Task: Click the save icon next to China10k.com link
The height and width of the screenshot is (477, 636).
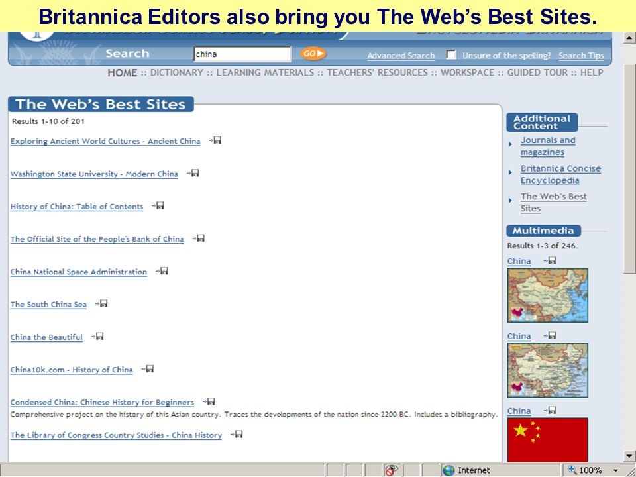Action: [148, 369]
